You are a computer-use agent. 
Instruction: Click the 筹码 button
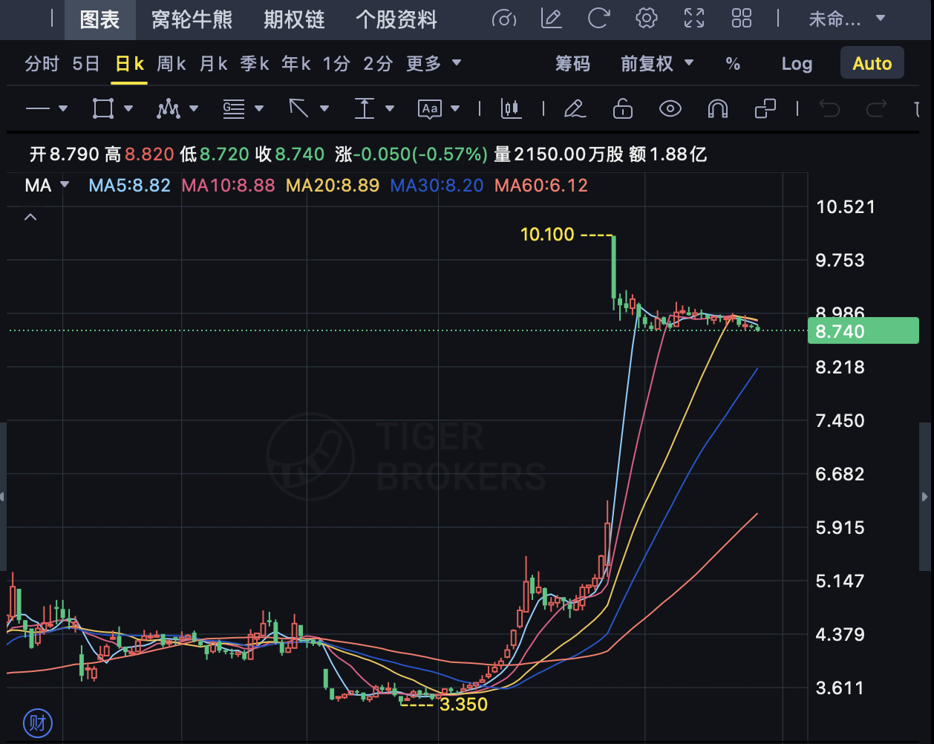tap(572, 64)
